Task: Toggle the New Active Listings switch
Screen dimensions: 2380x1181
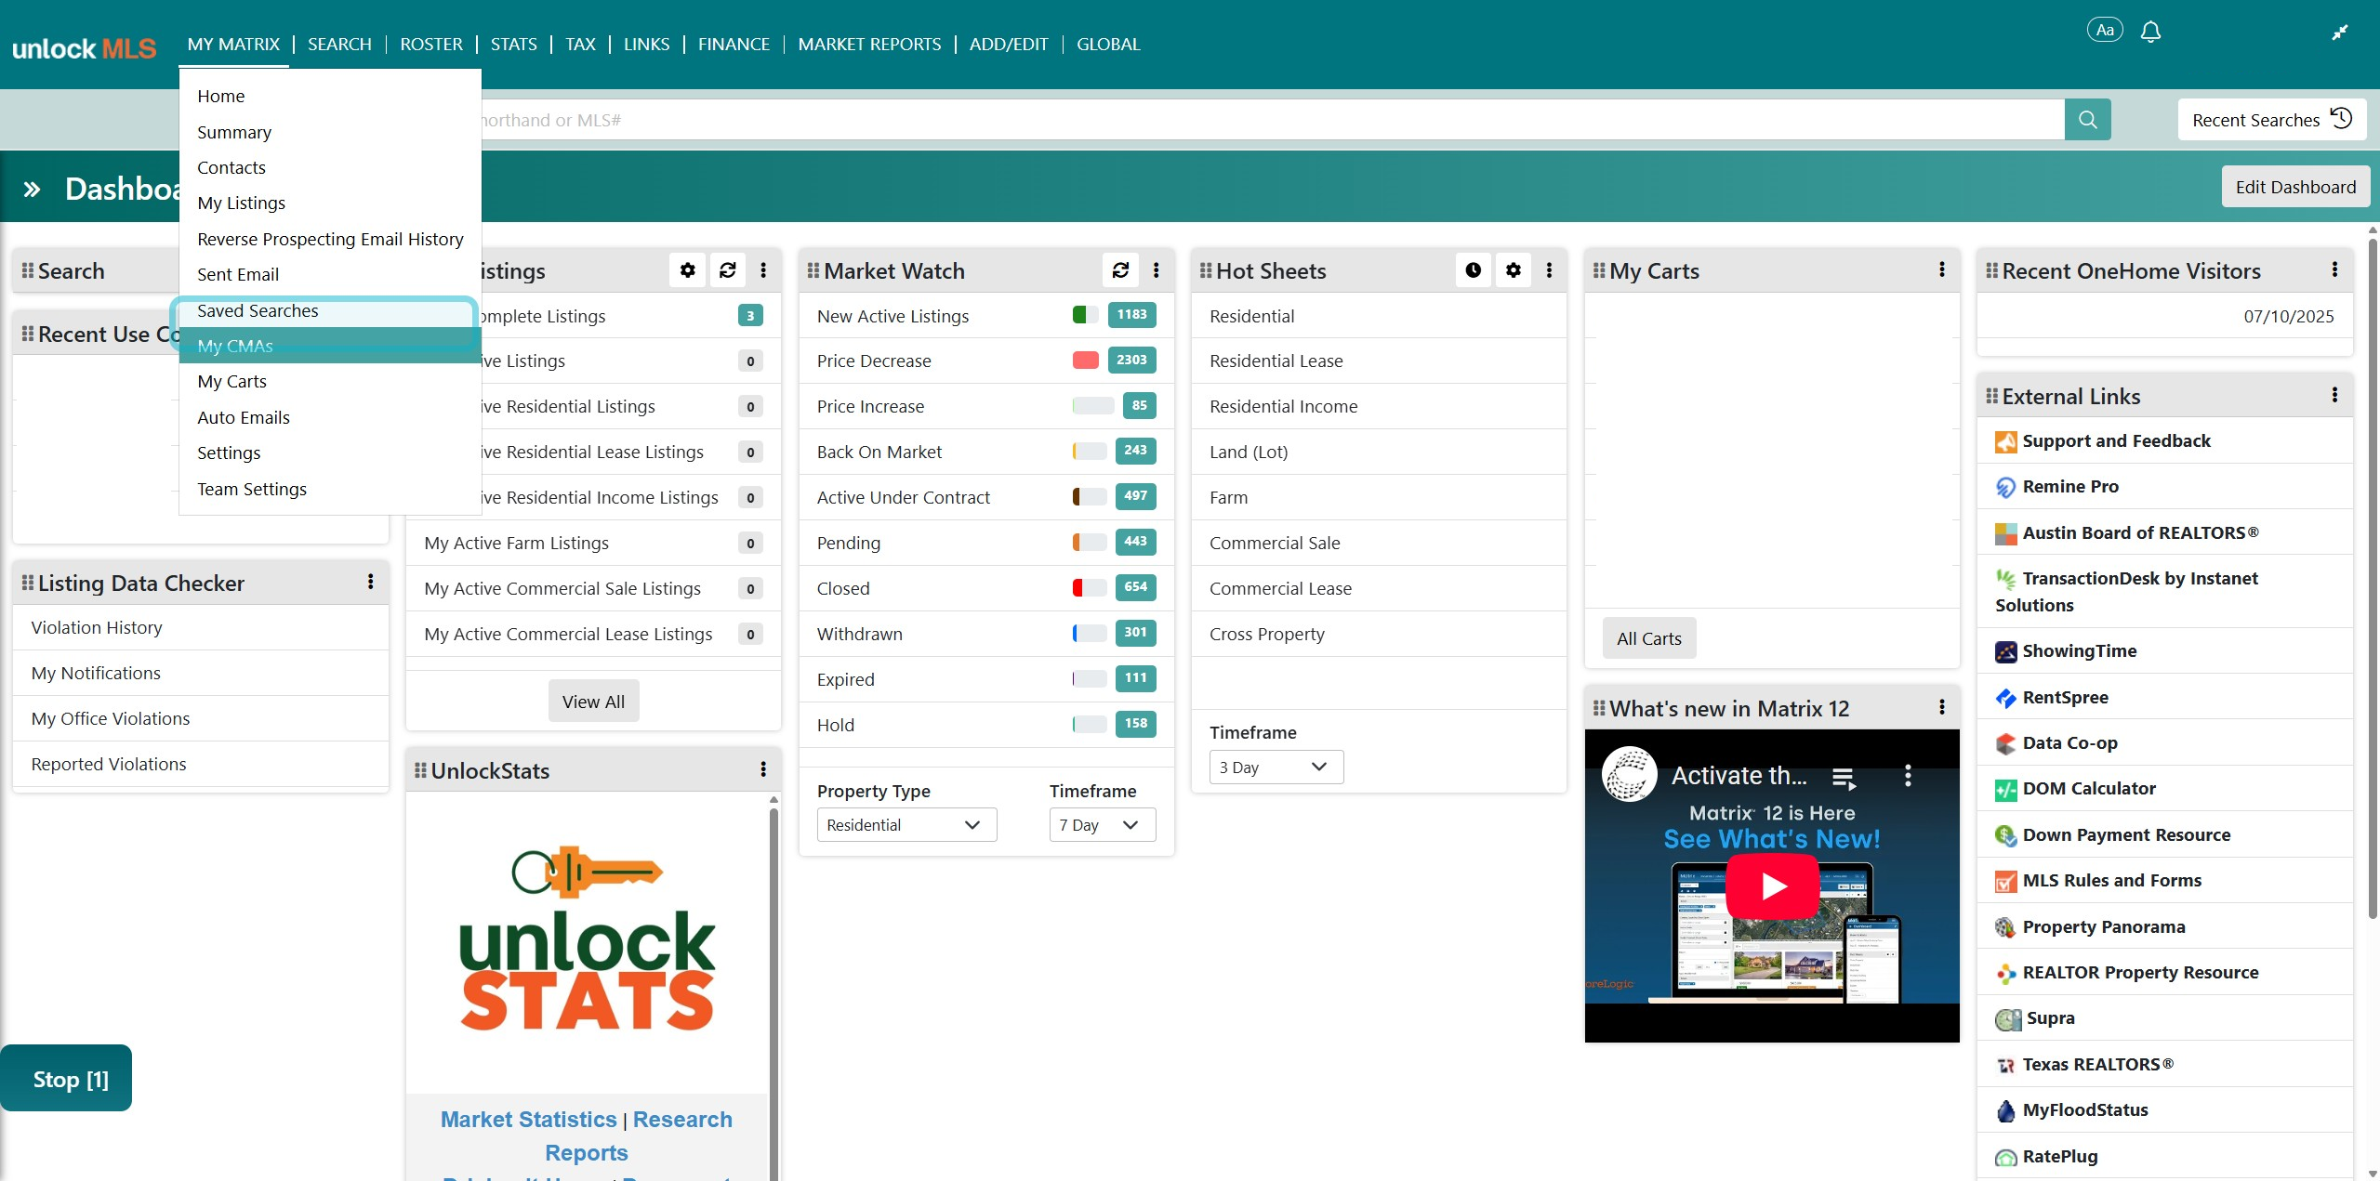Action: pos(1085,315)
